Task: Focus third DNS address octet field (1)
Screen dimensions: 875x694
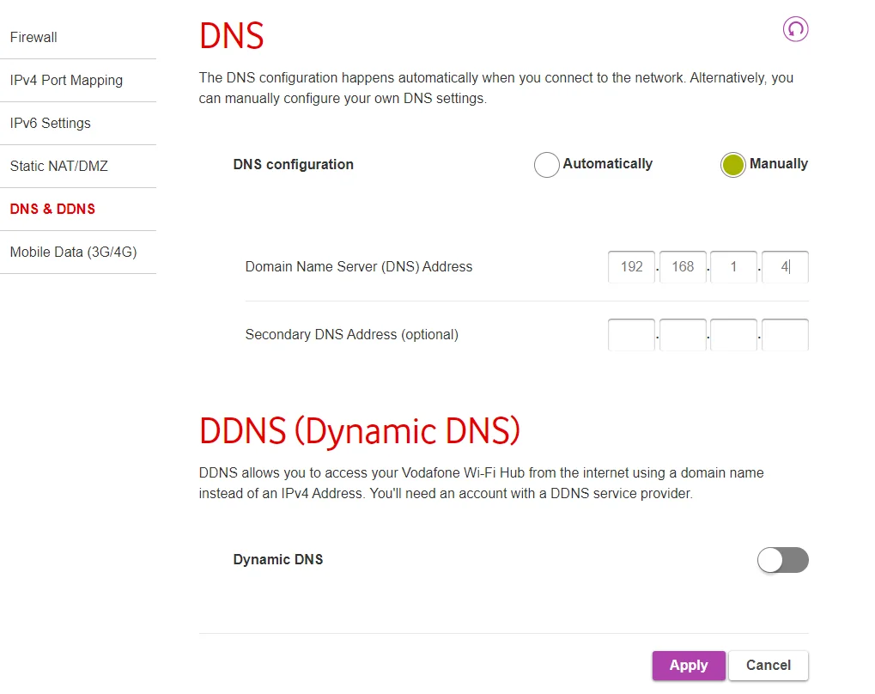Action: coord(733,267)
